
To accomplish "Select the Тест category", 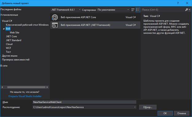I will coord(8,52).
